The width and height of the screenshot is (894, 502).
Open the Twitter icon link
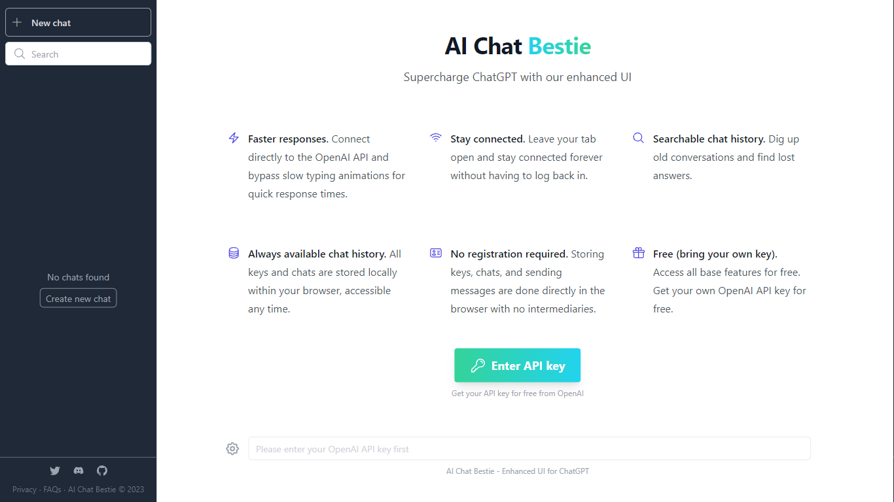(x=55, y=471)
